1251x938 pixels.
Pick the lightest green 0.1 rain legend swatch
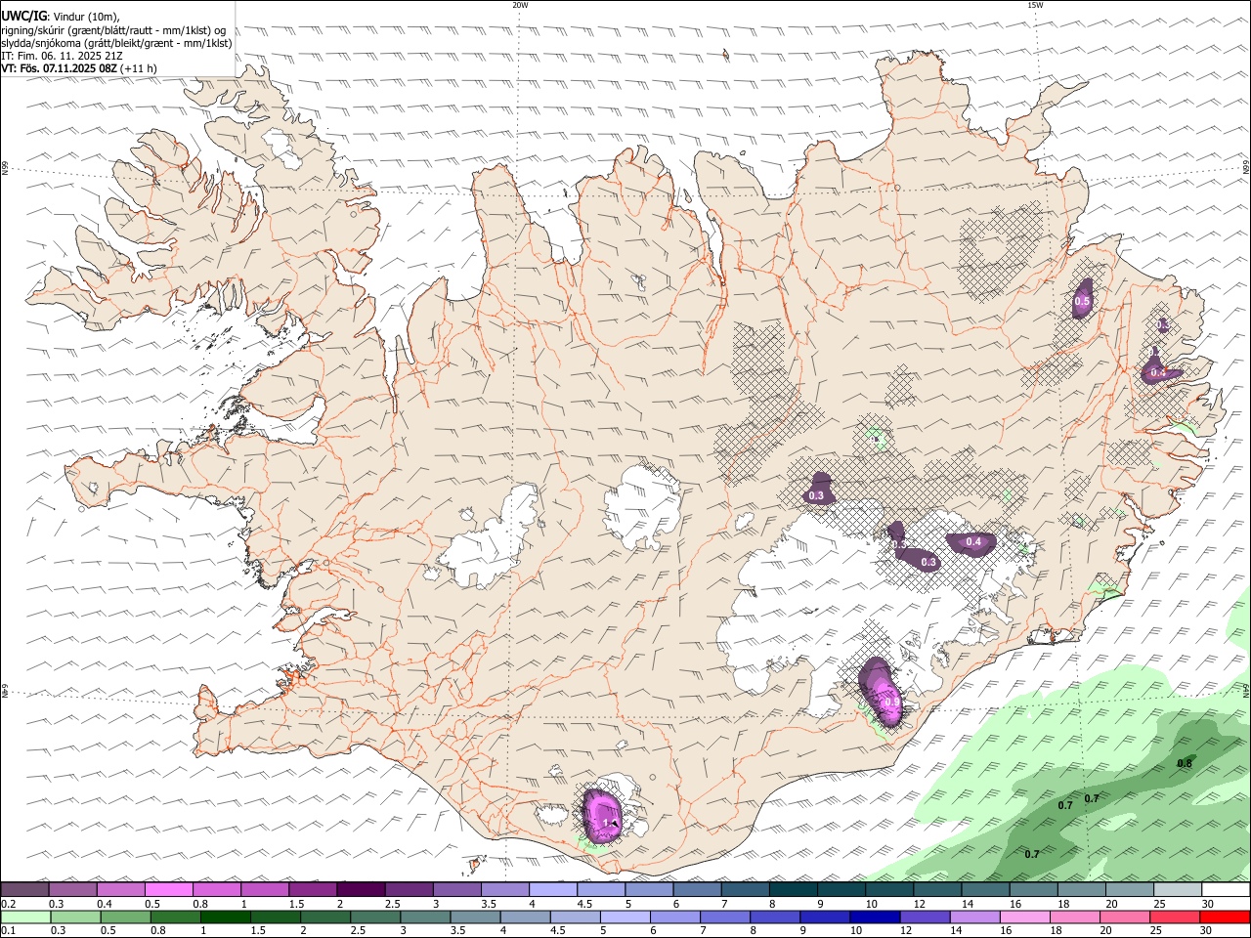point(25,917)
